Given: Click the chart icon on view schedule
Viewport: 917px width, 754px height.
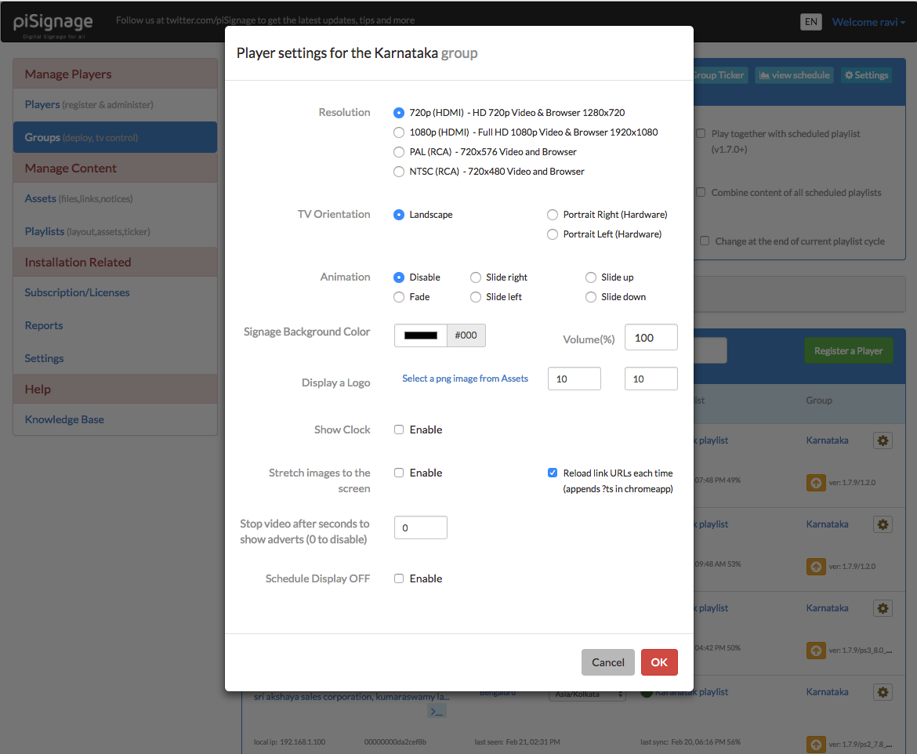Looking at the screenshot, I should [x=764, y=75].
